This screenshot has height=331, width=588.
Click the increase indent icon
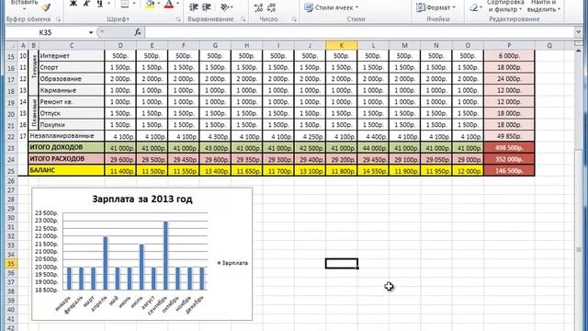207,7
